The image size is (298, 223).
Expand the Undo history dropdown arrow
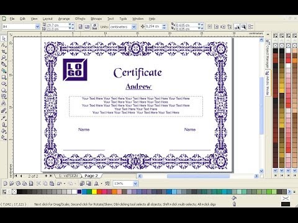[65, 183]
